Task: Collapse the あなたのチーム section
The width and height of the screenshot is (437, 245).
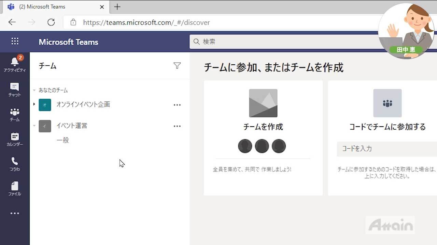Action: click(x=34, y=91)
